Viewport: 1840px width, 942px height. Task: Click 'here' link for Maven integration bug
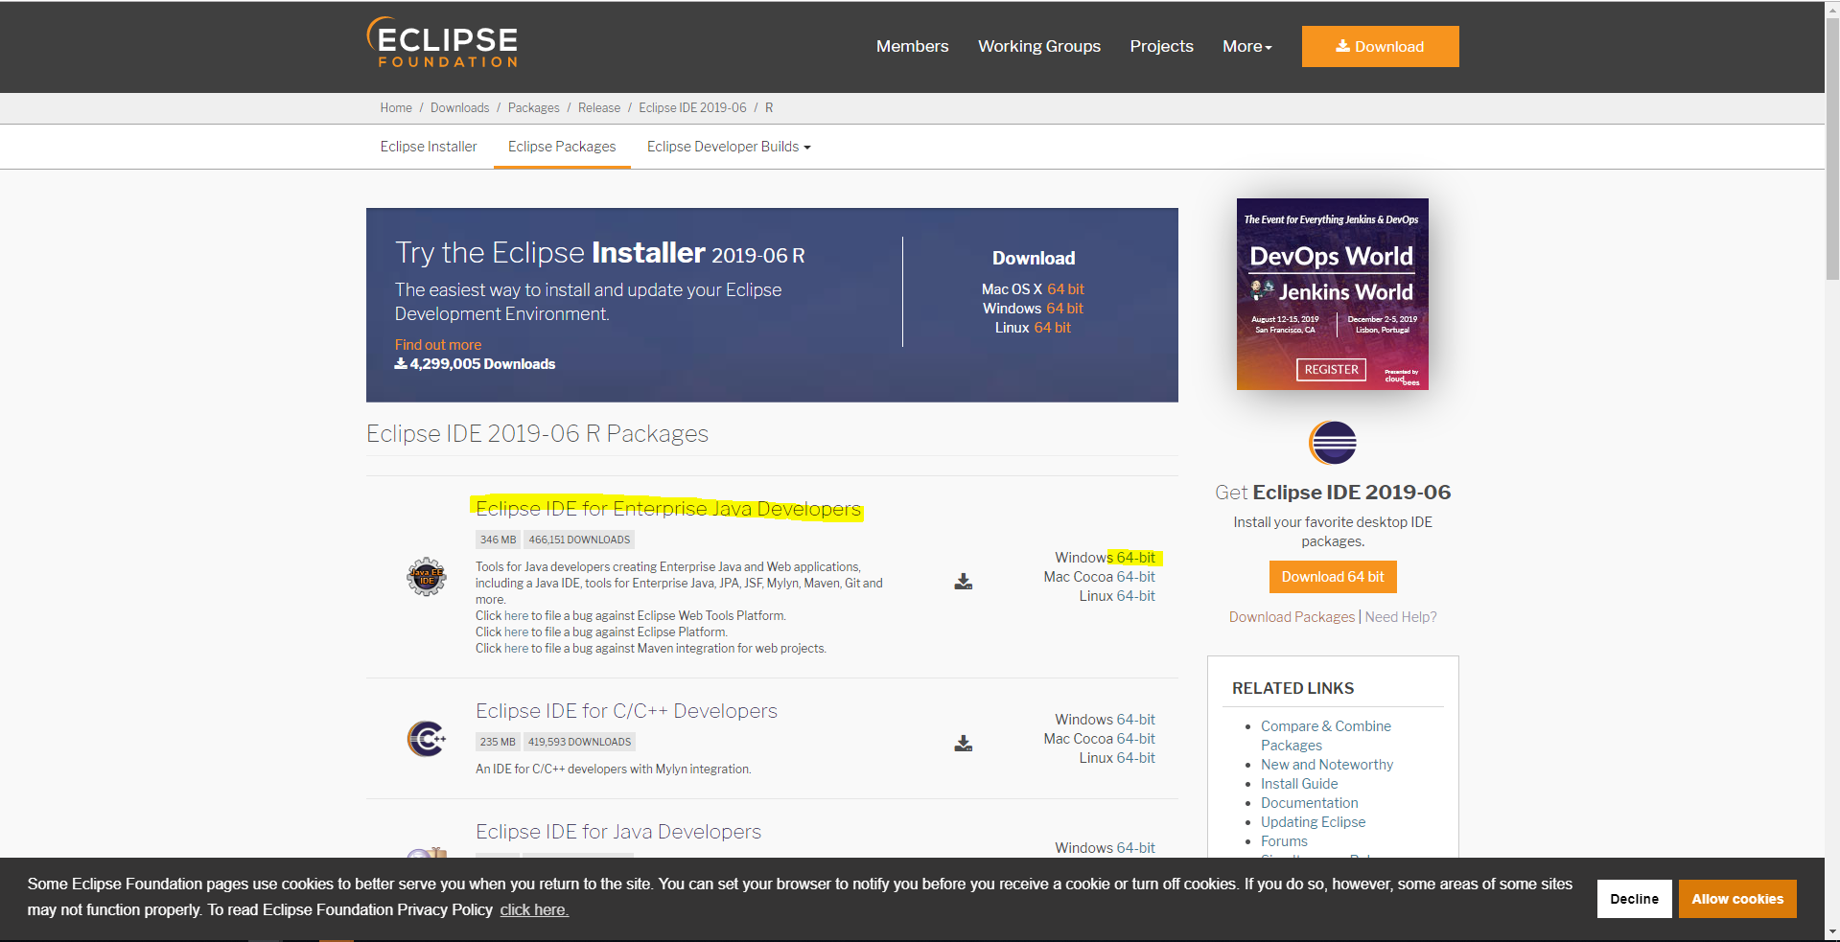pos(516,649)
